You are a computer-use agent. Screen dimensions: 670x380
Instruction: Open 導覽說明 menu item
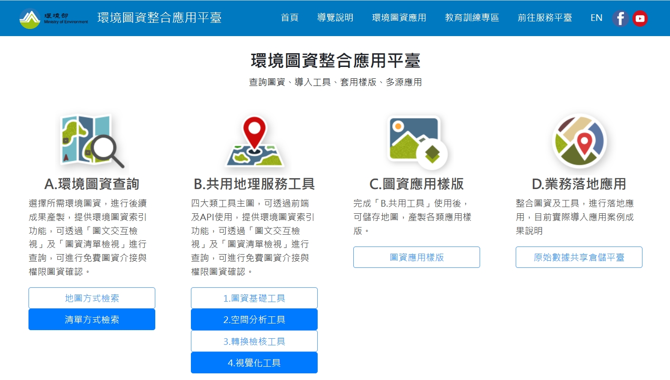click(335, 18)
